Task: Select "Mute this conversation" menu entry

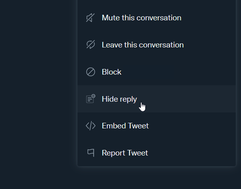Action: click(x=156, y=18)
